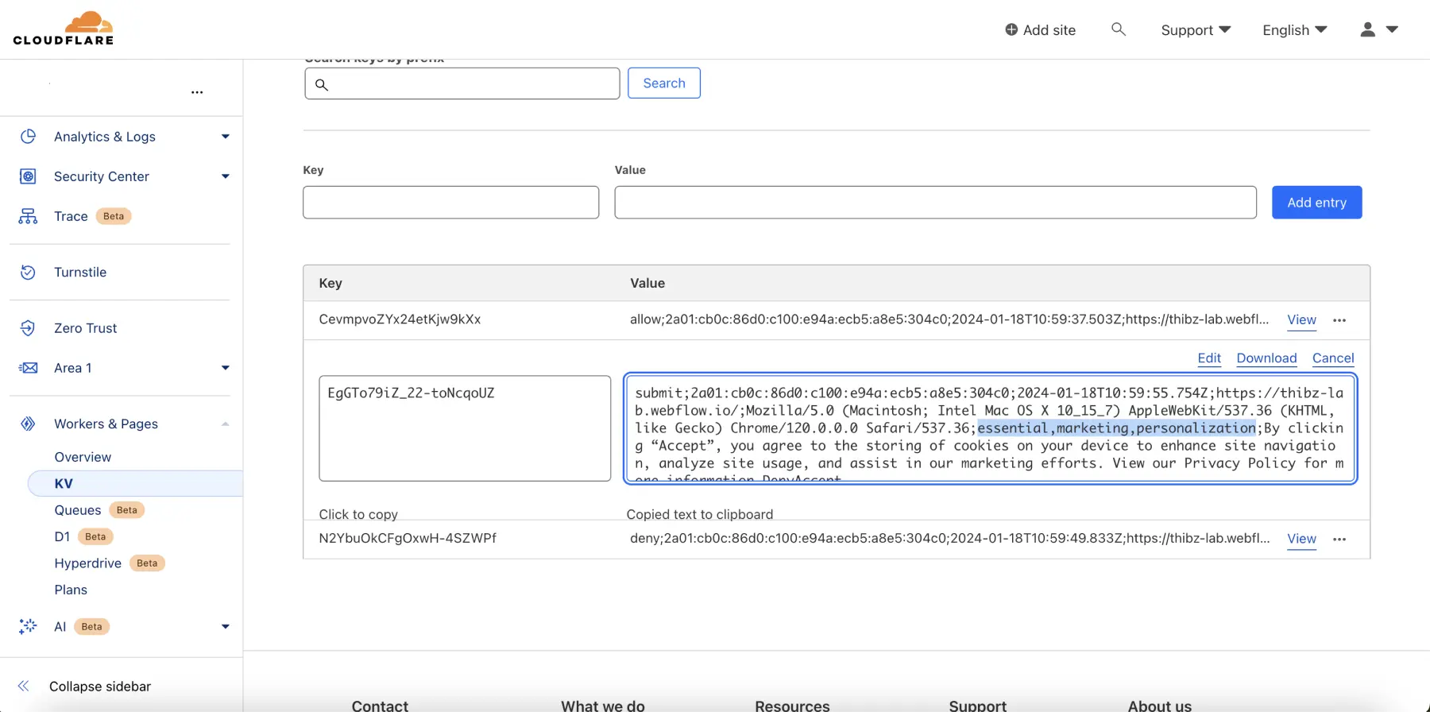This screenshot has width=1430, height=712.
Task: Open the Plans sidebar item
Action: tap(71, 590)
